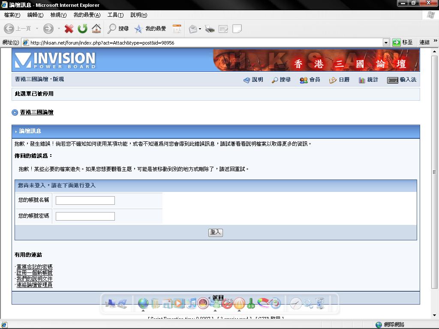Image resolution: width=439 pixels, height=329 pixels.
Task: Click the Invision Power Board logo
Action: coord(55,60)
